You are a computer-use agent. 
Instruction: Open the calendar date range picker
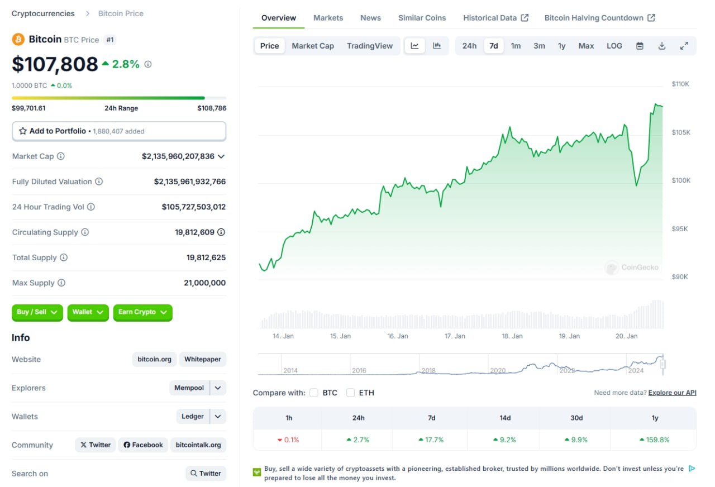(640, 46)
